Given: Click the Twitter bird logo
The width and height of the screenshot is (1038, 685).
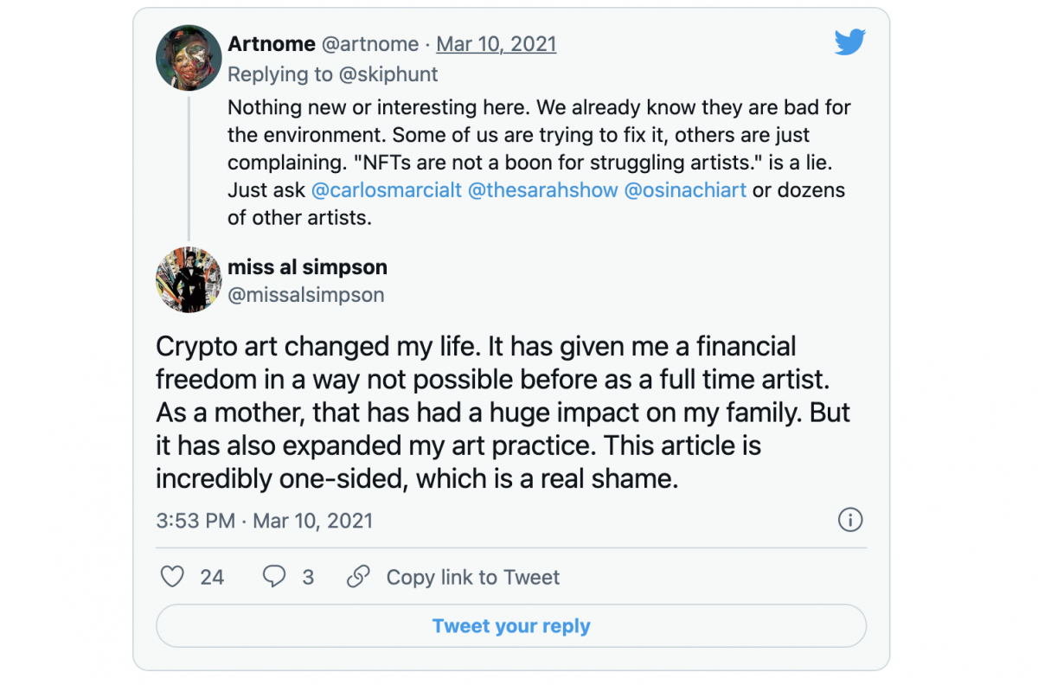Looking at the screenshot, I should click(849, 42).
